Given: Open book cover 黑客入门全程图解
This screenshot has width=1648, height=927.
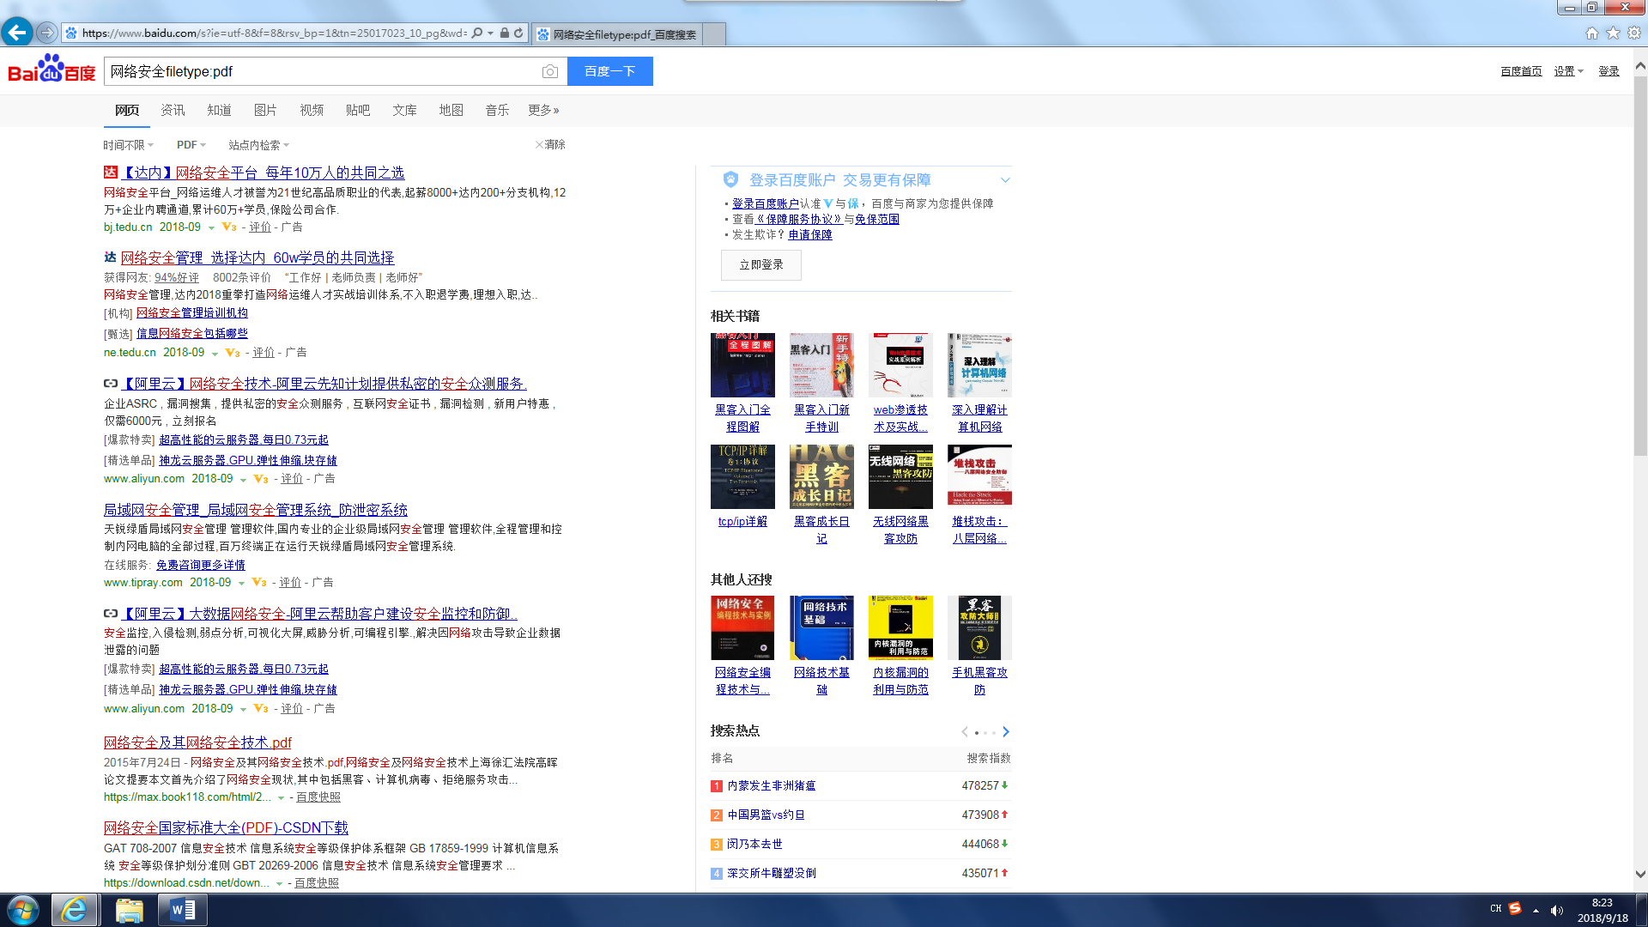Looking at the screenshot, I should pyautogui.click(x=742, y=366).
